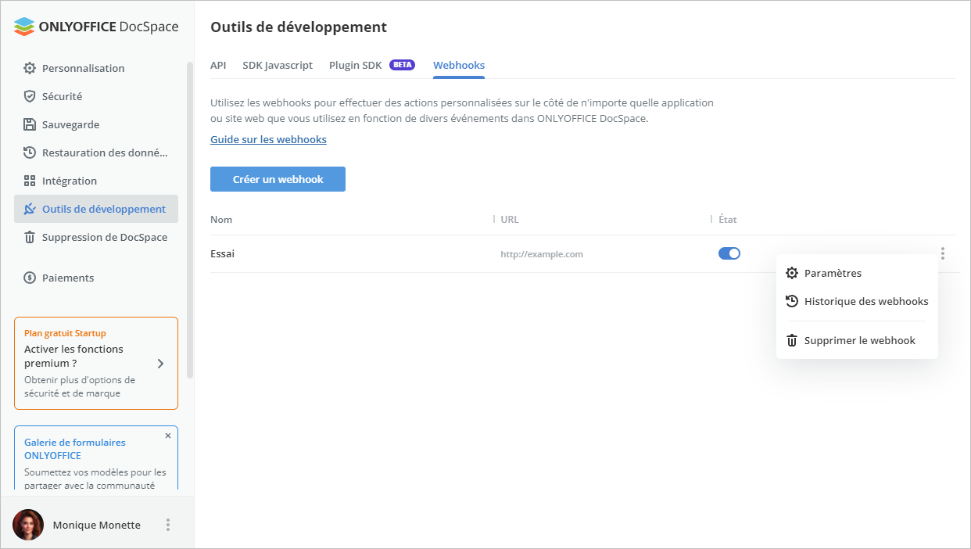Choose Historique des webhooks menu entry
Viewport: 971px width, 549px height.
click(857, 301)
